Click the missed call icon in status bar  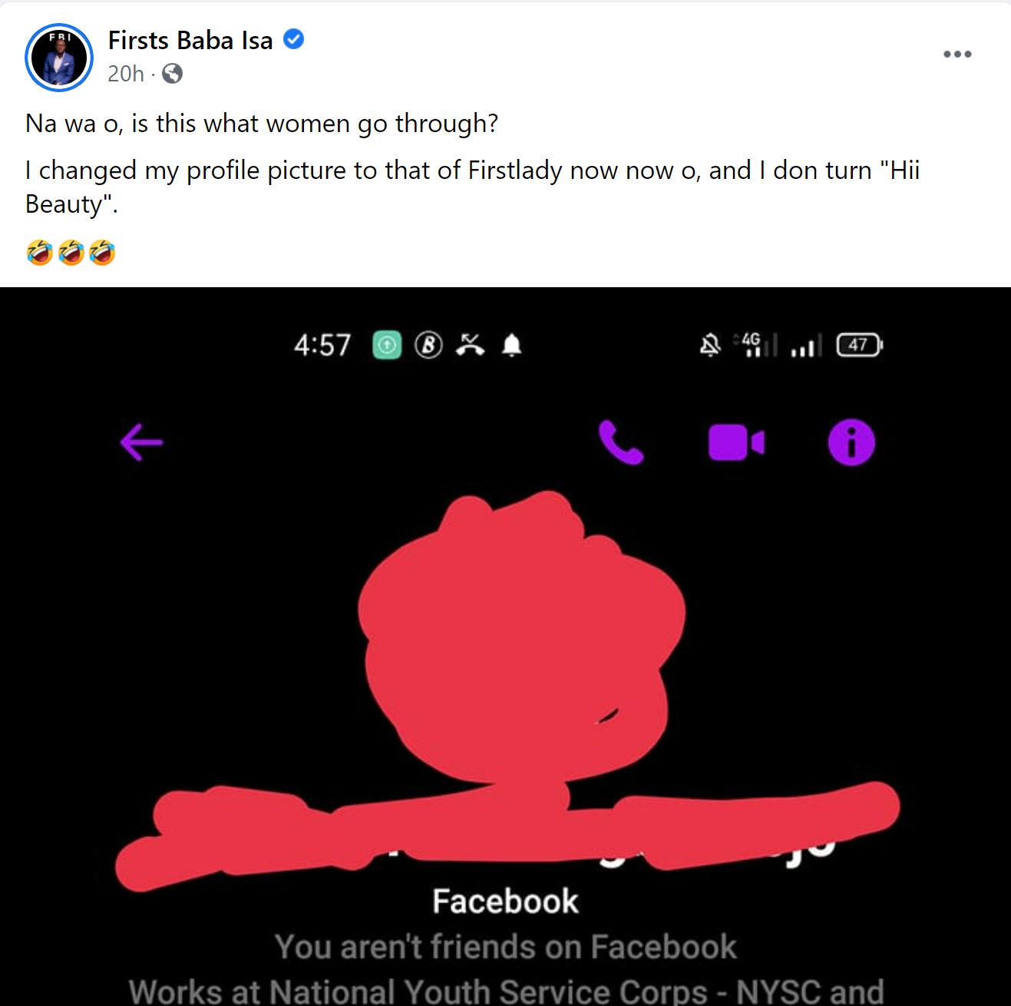coord(470,346)
